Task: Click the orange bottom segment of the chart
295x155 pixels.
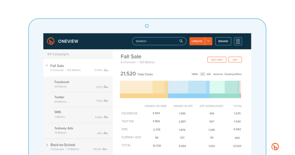Action: [144, 96]
